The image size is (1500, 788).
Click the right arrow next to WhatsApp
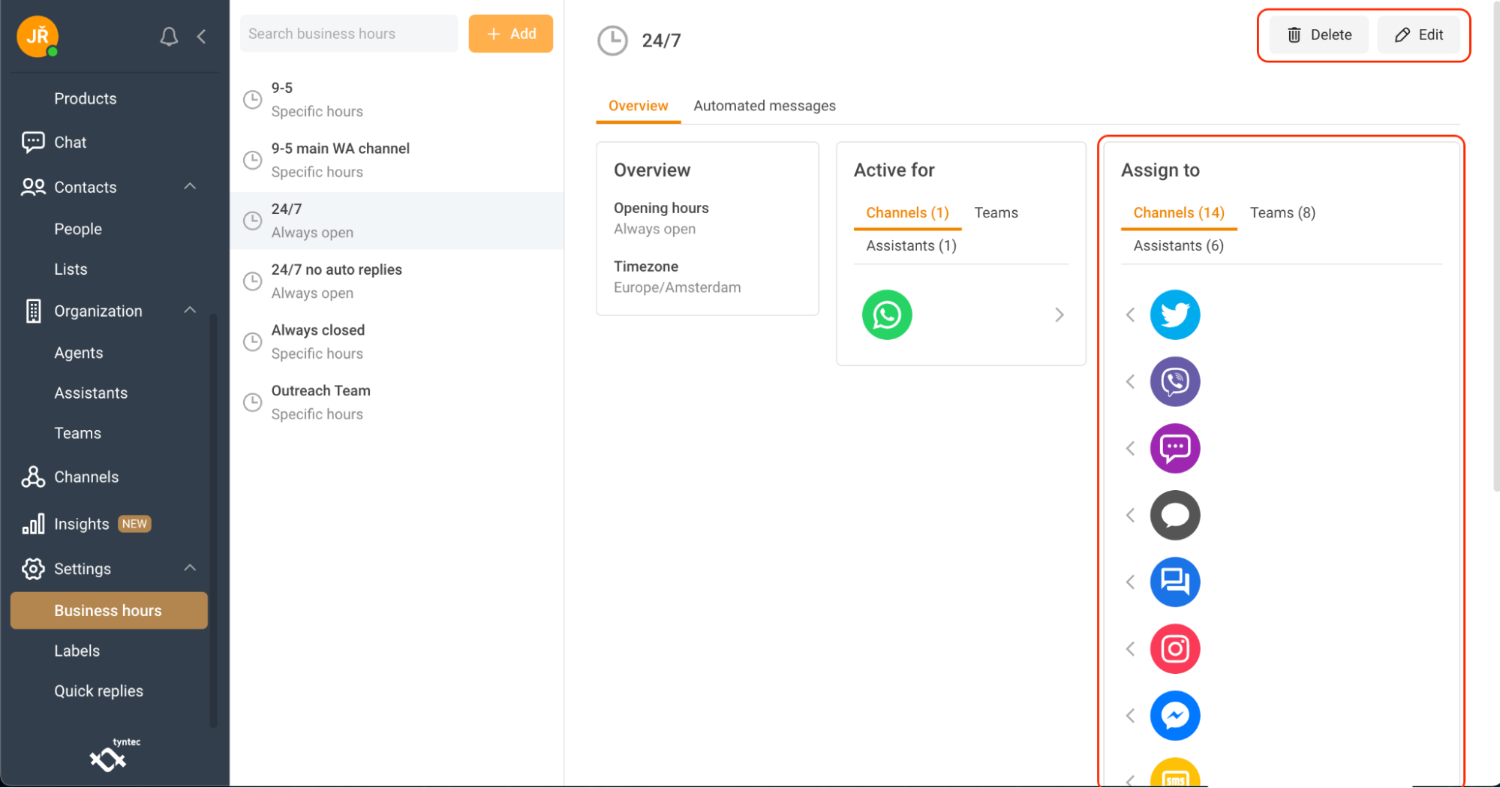[1059, 314]
